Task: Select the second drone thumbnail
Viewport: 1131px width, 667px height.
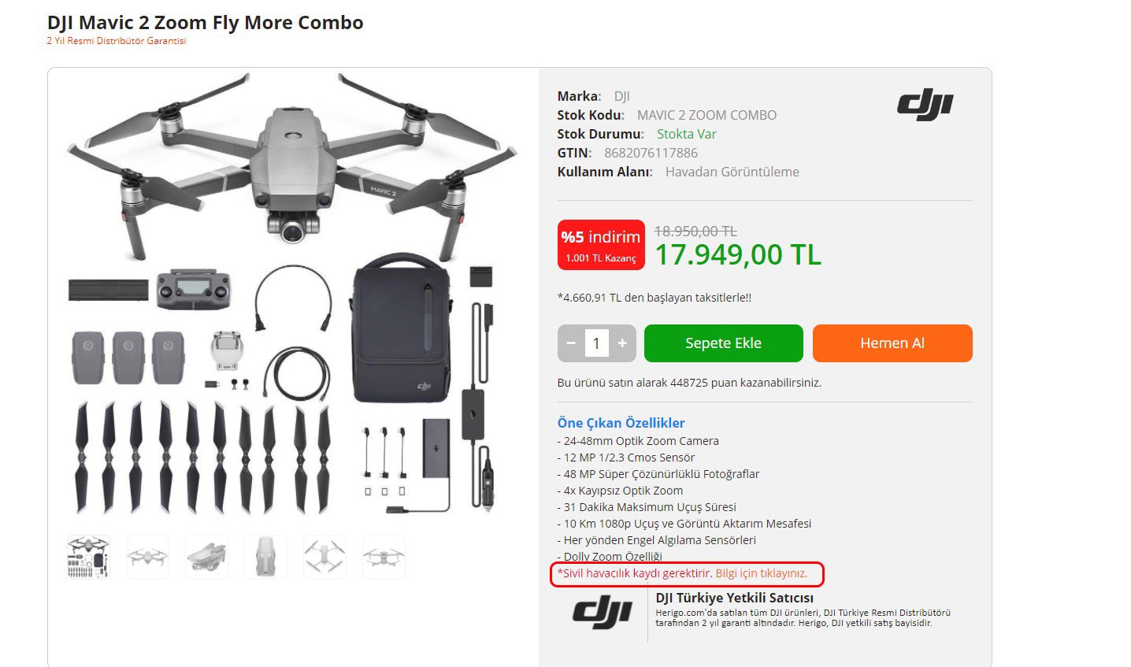Action: pyautogui.click(x=147, y=557)
